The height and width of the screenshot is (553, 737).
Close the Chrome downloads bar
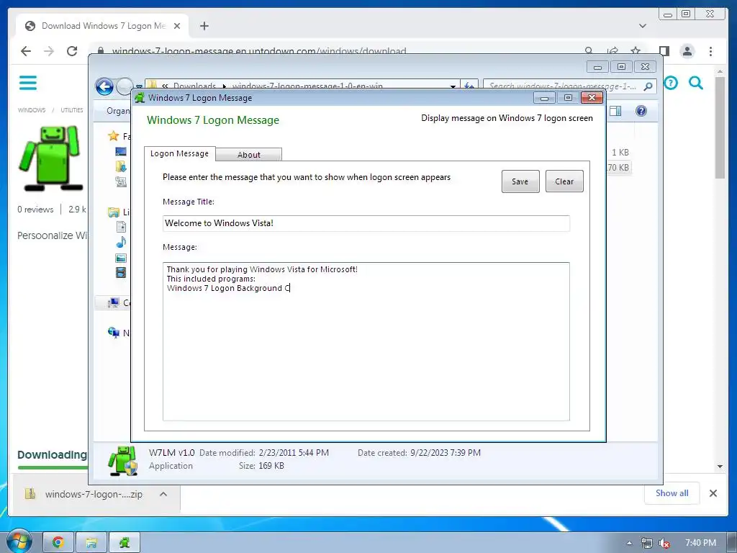click(713, 493)
